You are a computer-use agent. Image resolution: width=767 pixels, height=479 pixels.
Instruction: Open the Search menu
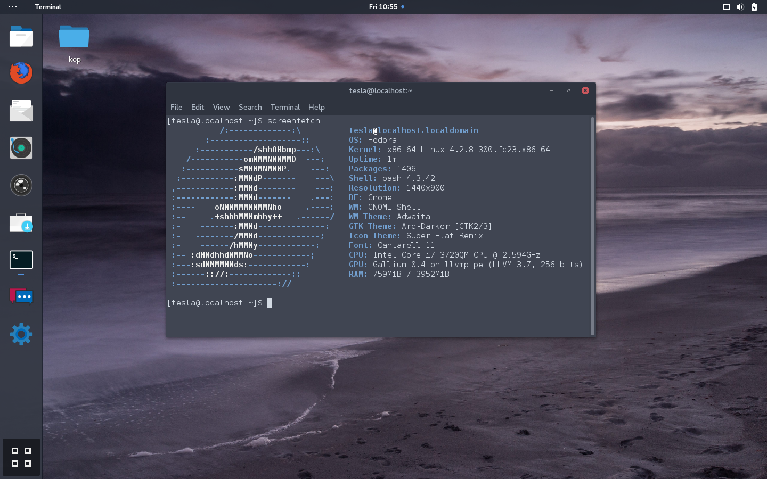pos(250,107)
